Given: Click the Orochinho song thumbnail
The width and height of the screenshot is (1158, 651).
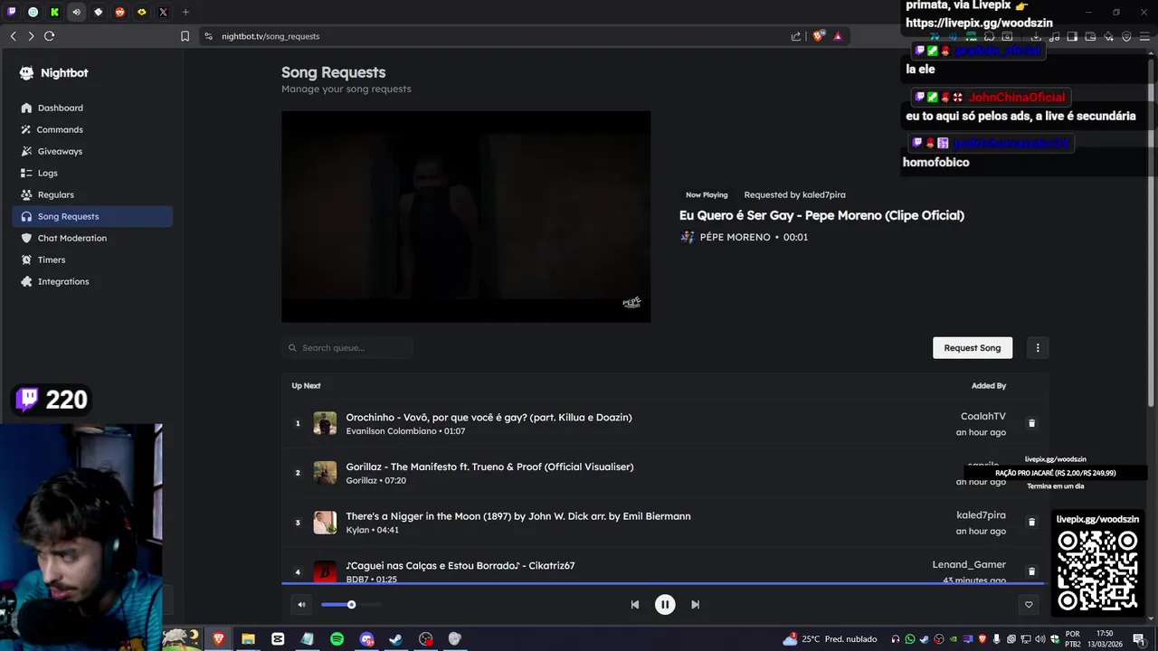Looking at the screenshot, I should tap(325, 423).
